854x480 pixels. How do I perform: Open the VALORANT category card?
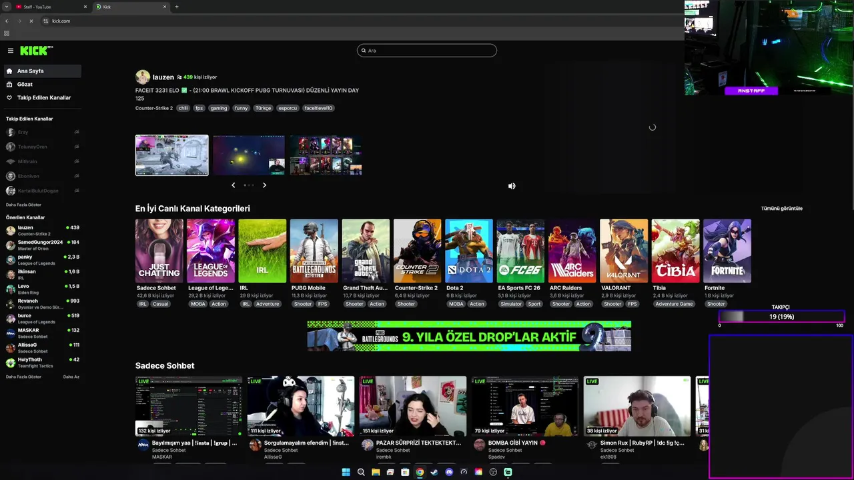624,251
